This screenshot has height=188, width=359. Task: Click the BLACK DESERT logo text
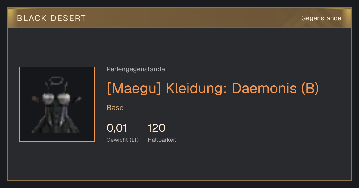pos(51,18)
